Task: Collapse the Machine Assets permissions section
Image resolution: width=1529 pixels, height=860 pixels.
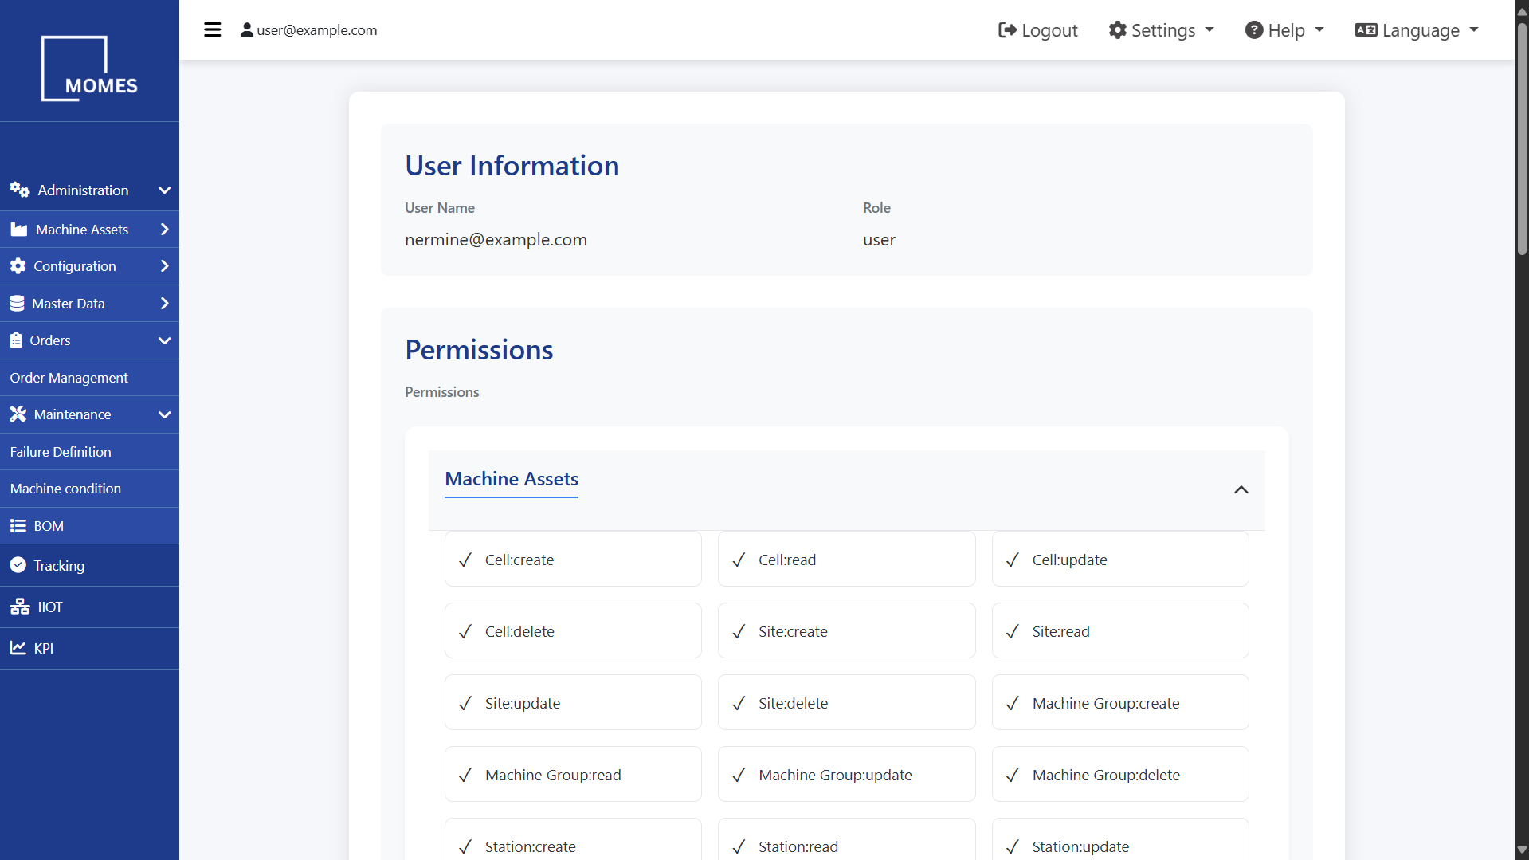Action: [x=1241, y=489]
